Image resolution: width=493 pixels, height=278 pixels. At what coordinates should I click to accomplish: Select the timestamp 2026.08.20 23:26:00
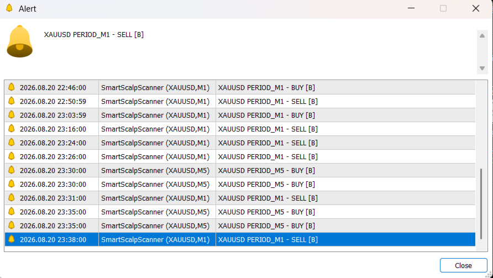(x=53, y=157)
